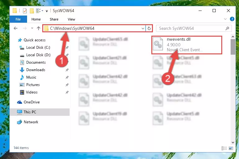Image resolution: width=239 pixels, height=159 pixels.
Task: Expand the ribbon with the chevron
Action: coord(225,19)
